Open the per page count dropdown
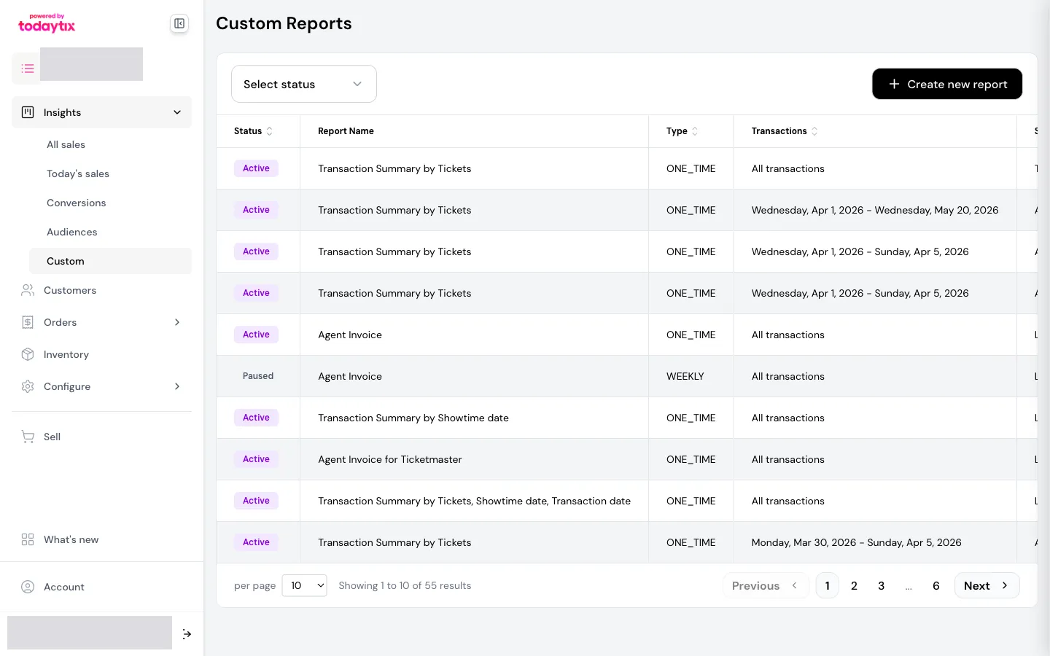Image resolution: width=1050 pixels, height=656 pixels. point(304,585)
